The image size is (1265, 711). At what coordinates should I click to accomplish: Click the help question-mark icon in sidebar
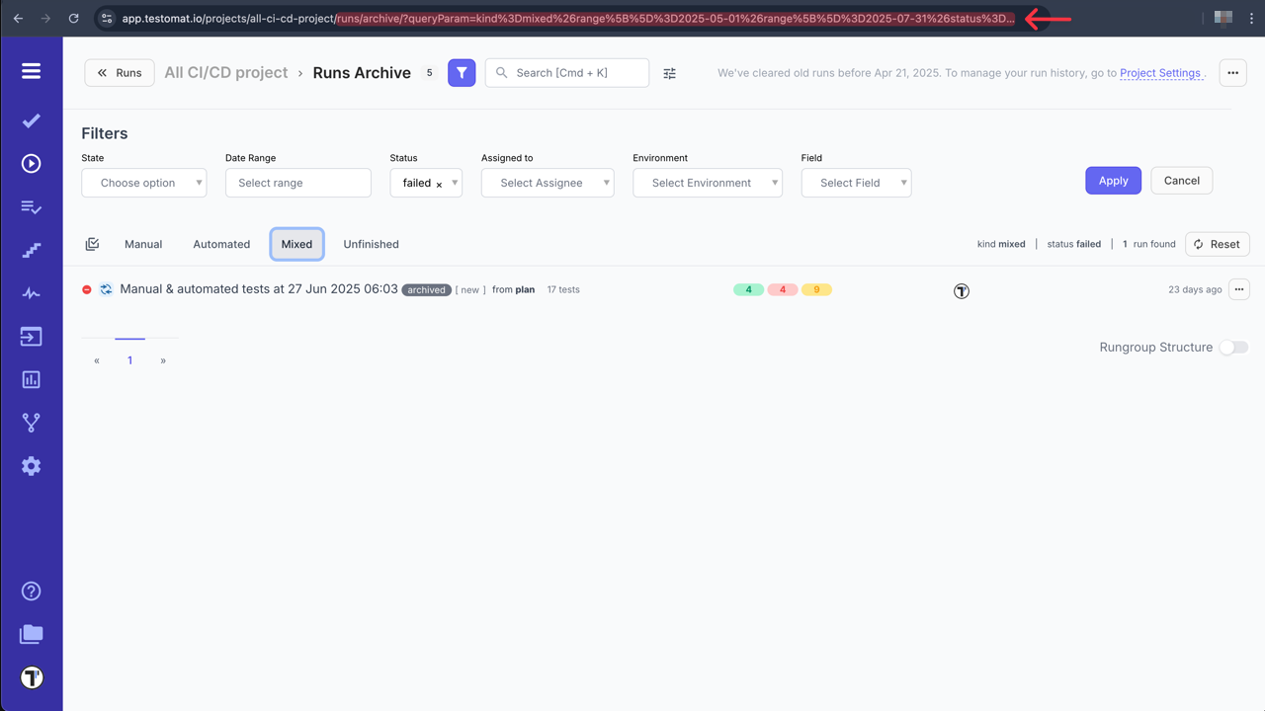click(31, 591)
